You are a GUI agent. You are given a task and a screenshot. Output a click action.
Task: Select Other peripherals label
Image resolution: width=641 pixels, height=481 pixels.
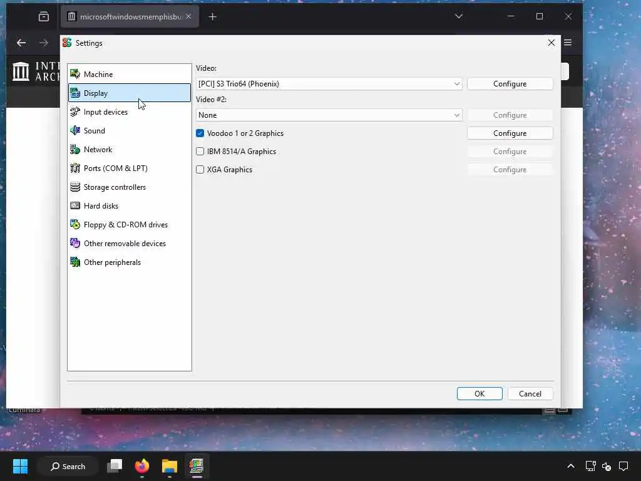(112, 262)
